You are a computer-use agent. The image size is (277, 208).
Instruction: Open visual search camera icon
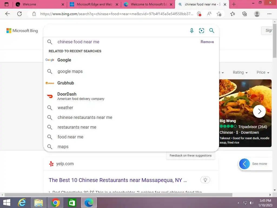pos(201,31)
